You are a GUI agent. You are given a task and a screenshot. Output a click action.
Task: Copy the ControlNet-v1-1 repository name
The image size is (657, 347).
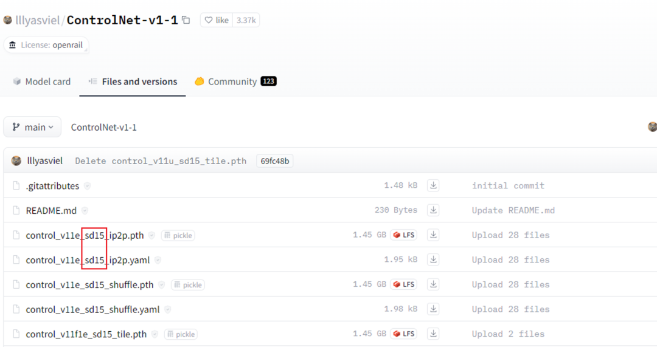click(186, 20)
